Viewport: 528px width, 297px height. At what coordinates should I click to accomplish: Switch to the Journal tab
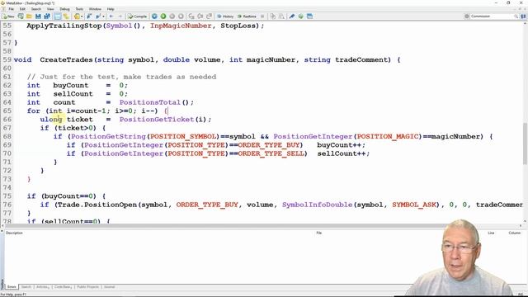coord(109,287)
